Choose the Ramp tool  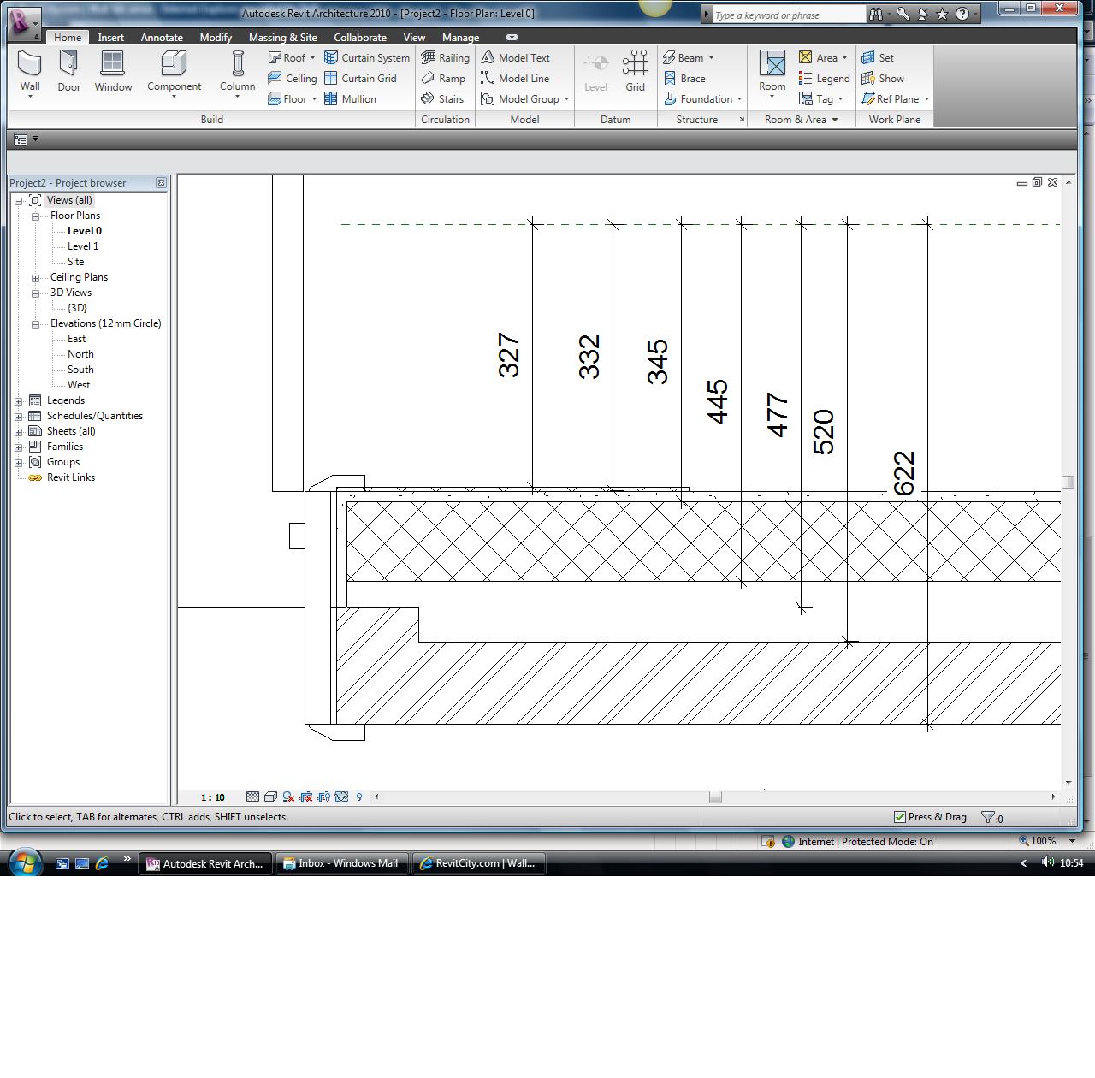click(x=443, y=79)
